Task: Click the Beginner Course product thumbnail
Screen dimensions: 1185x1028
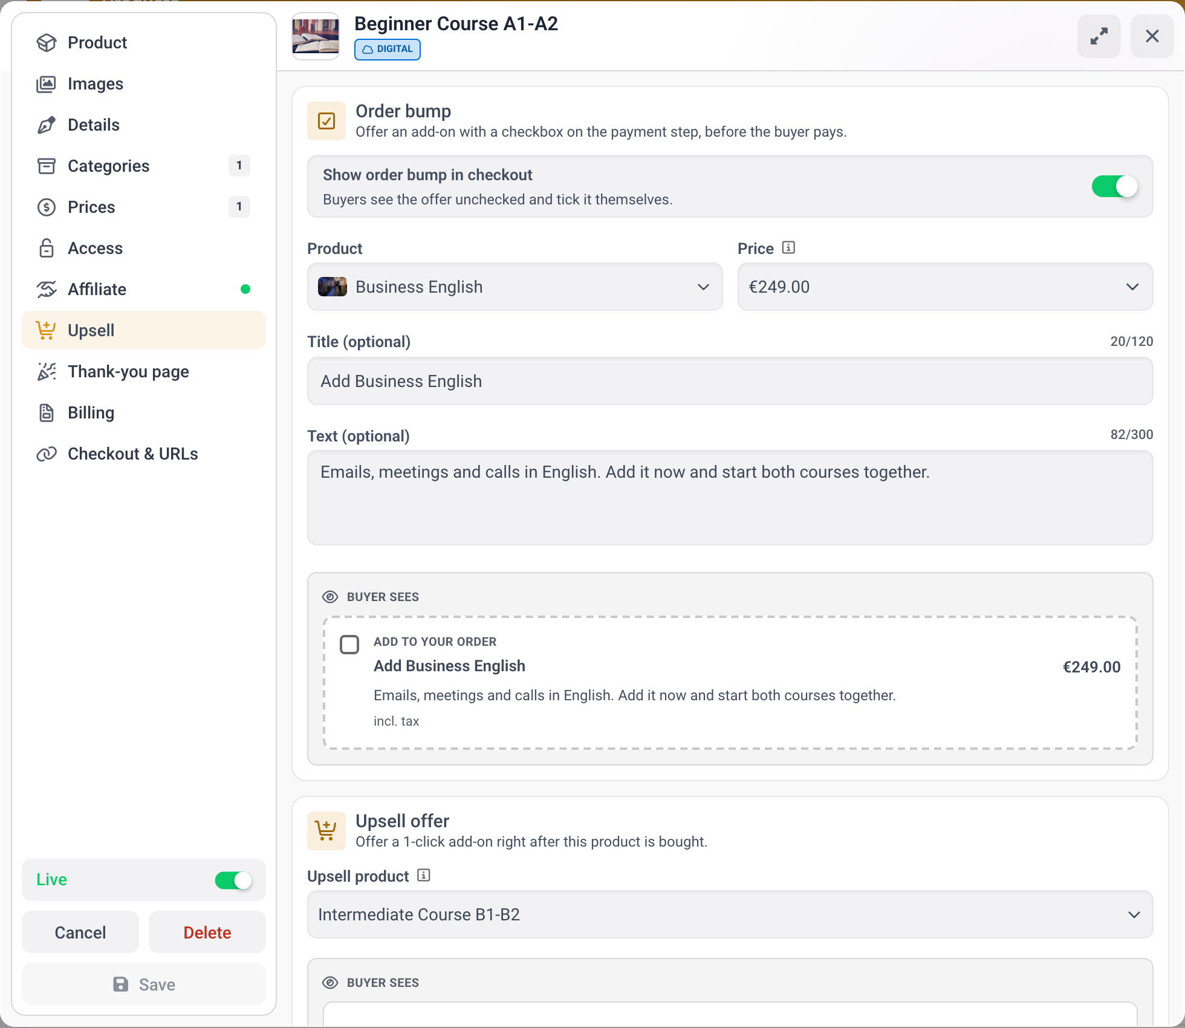Action: pyautogui.click(x=316, y=36)
